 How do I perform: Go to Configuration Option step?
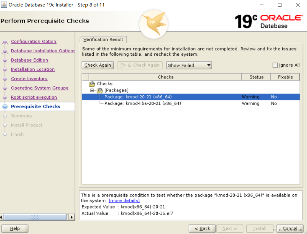pos(34,42)
